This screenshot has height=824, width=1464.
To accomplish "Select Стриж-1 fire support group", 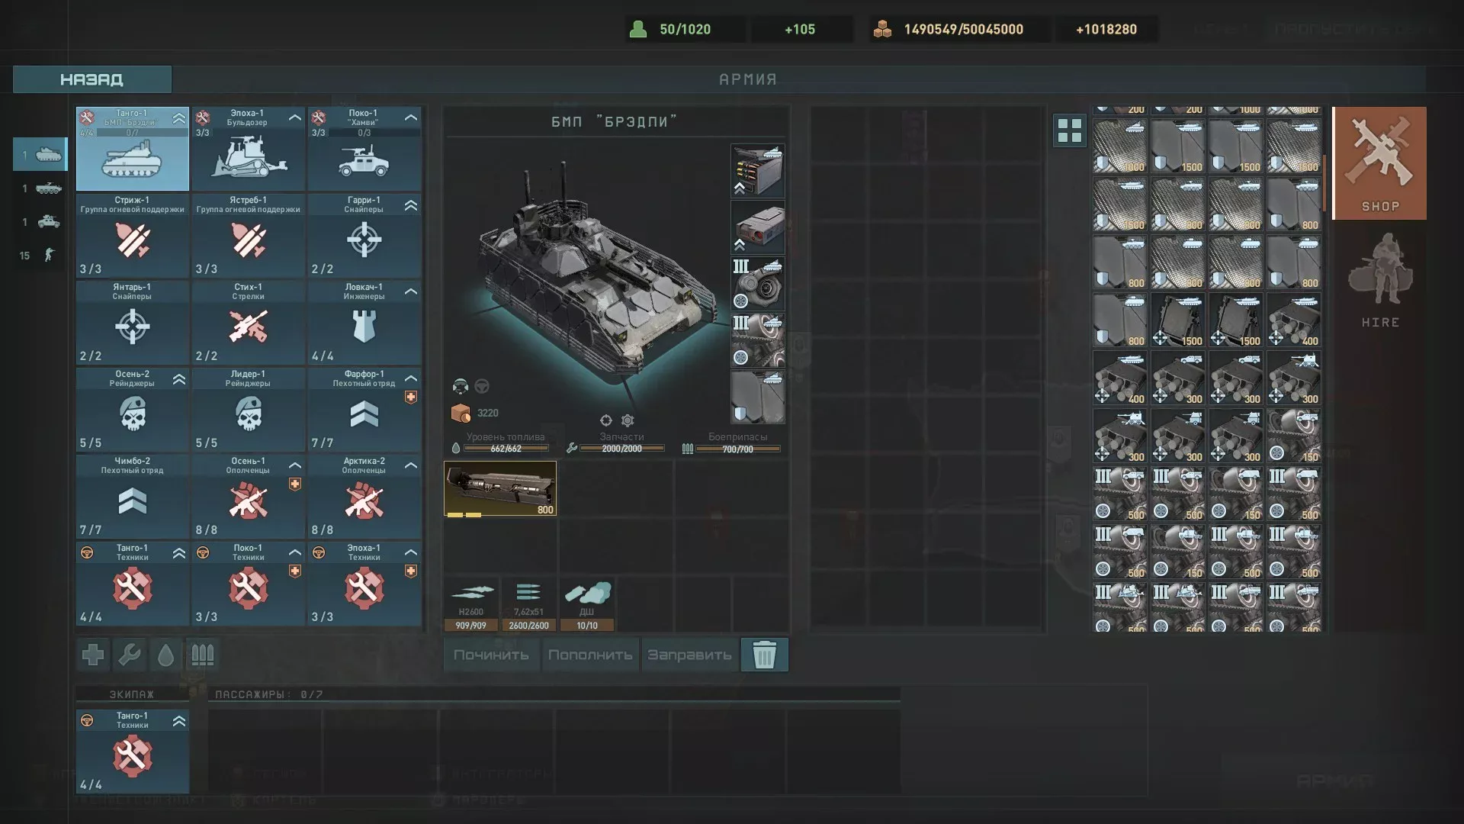I will tap(133, 236).
